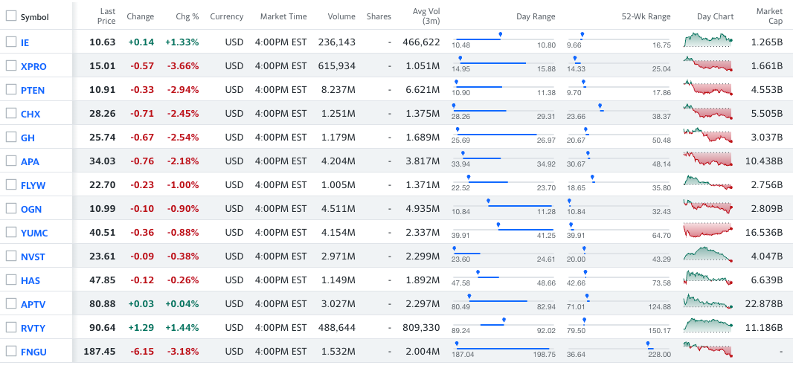
Task: Sort by the Symbol column header
Action: pos(34,16)
